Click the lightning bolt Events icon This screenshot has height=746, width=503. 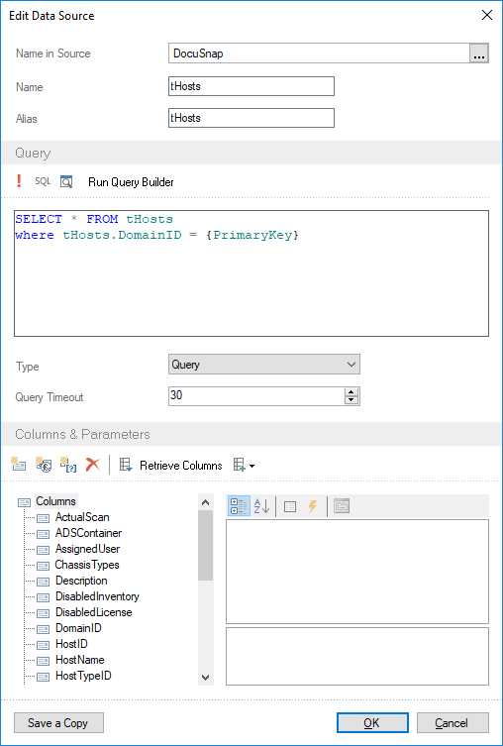312,506
